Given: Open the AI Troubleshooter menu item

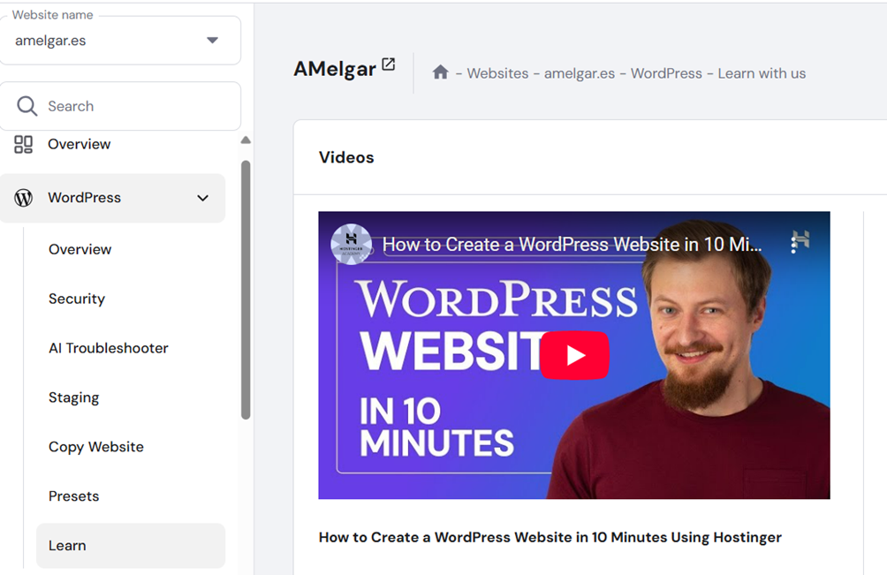Looking at the screenshot, I should click(x=108, y=348).
